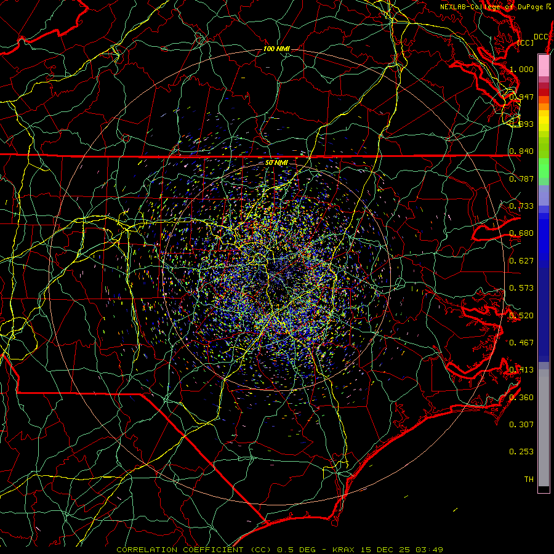This screenshot has width=554, height=554.
Task: Select the 0.573 legend value
Action: [x=521, y=288]
